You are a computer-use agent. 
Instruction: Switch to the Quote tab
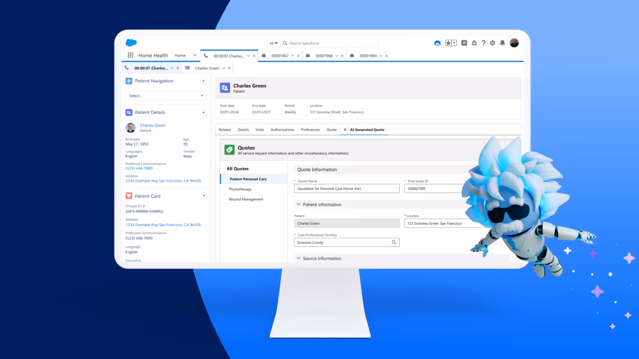(331, 130)
